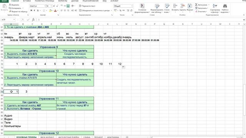This screenshot has width=246, height=138.
Task: Add a new sheet with the plus button
Action: tap(127, 137)
